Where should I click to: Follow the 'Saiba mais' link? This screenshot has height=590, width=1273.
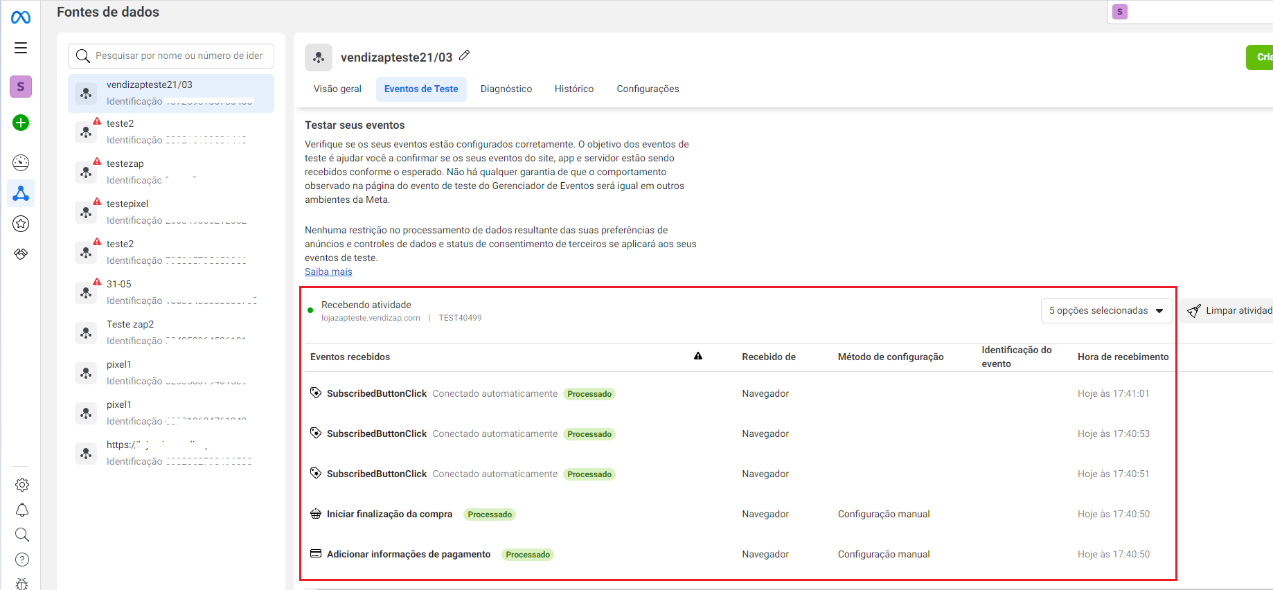(x=328, y=271)
